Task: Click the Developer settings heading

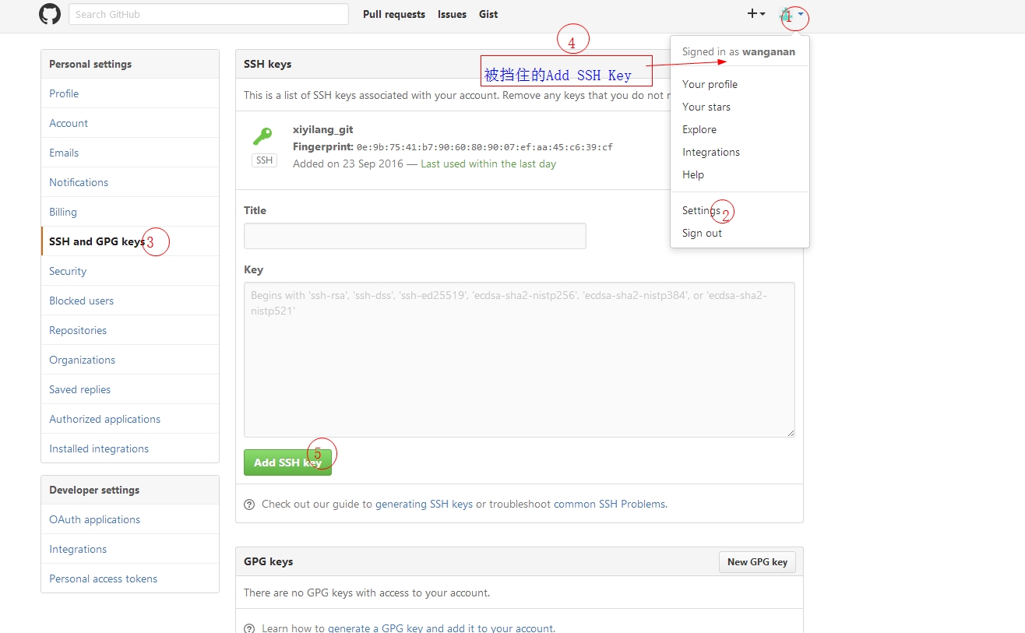Action: [94, 490]
